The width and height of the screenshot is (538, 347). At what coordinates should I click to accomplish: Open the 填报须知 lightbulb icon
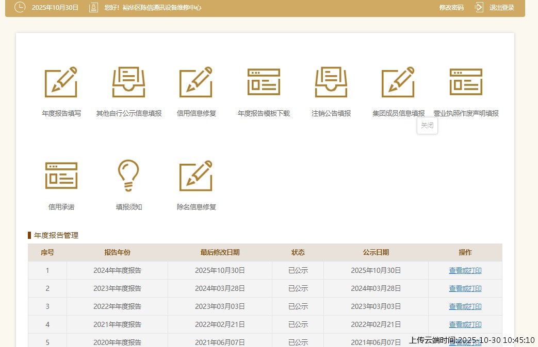point(129,175)
